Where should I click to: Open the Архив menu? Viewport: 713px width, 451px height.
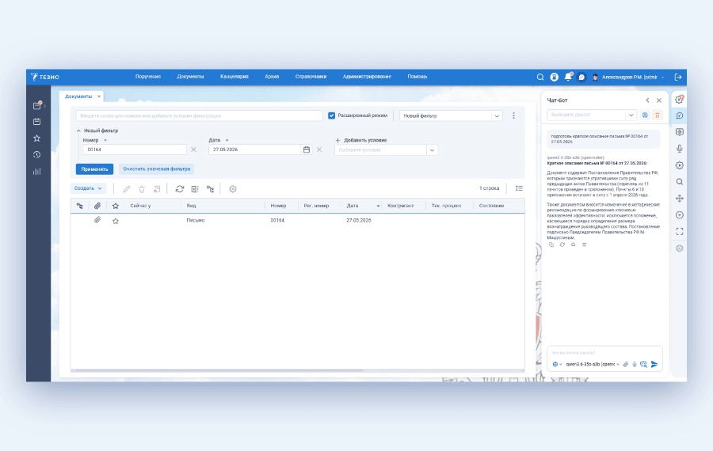coord(272,77)
